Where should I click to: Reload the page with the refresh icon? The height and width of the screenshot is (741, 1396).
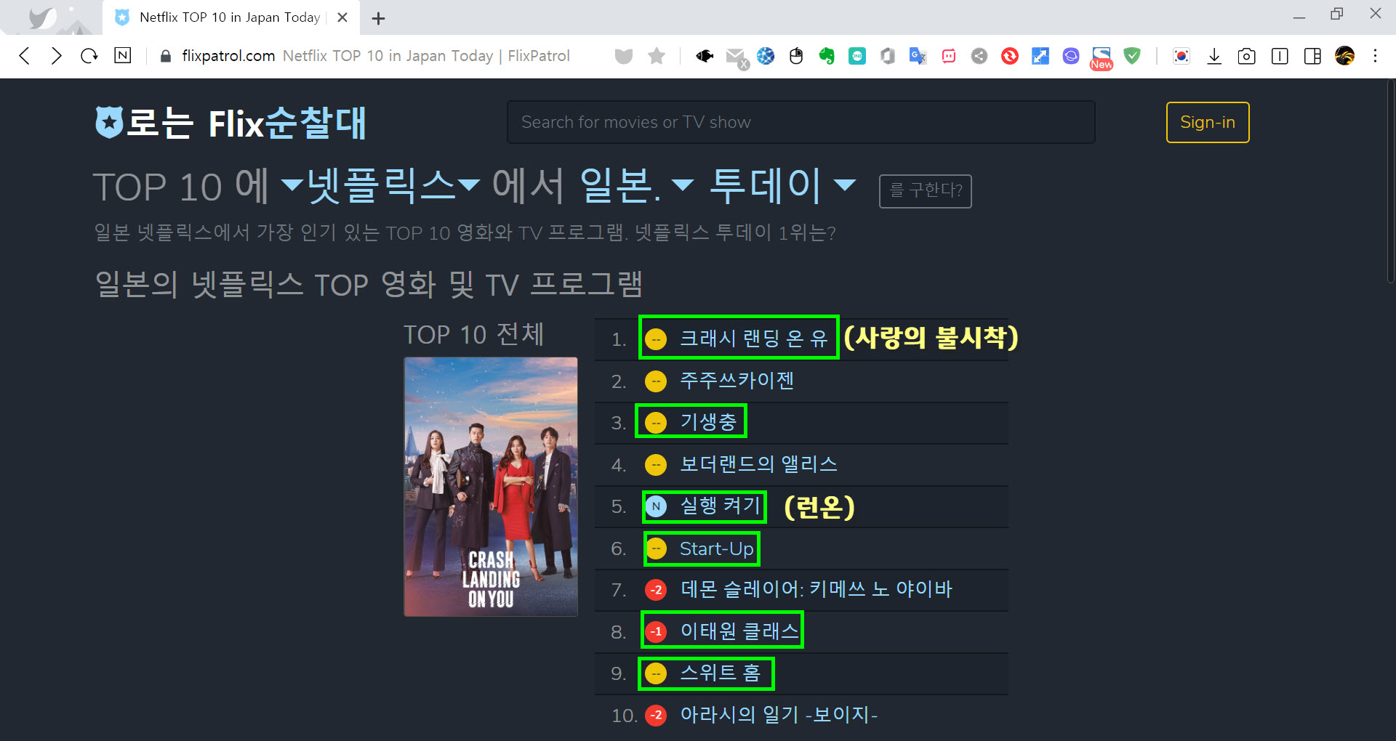(89, 56)
